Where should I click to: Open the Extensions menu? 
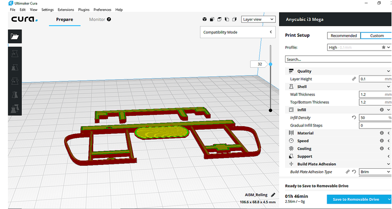[66, 10]
